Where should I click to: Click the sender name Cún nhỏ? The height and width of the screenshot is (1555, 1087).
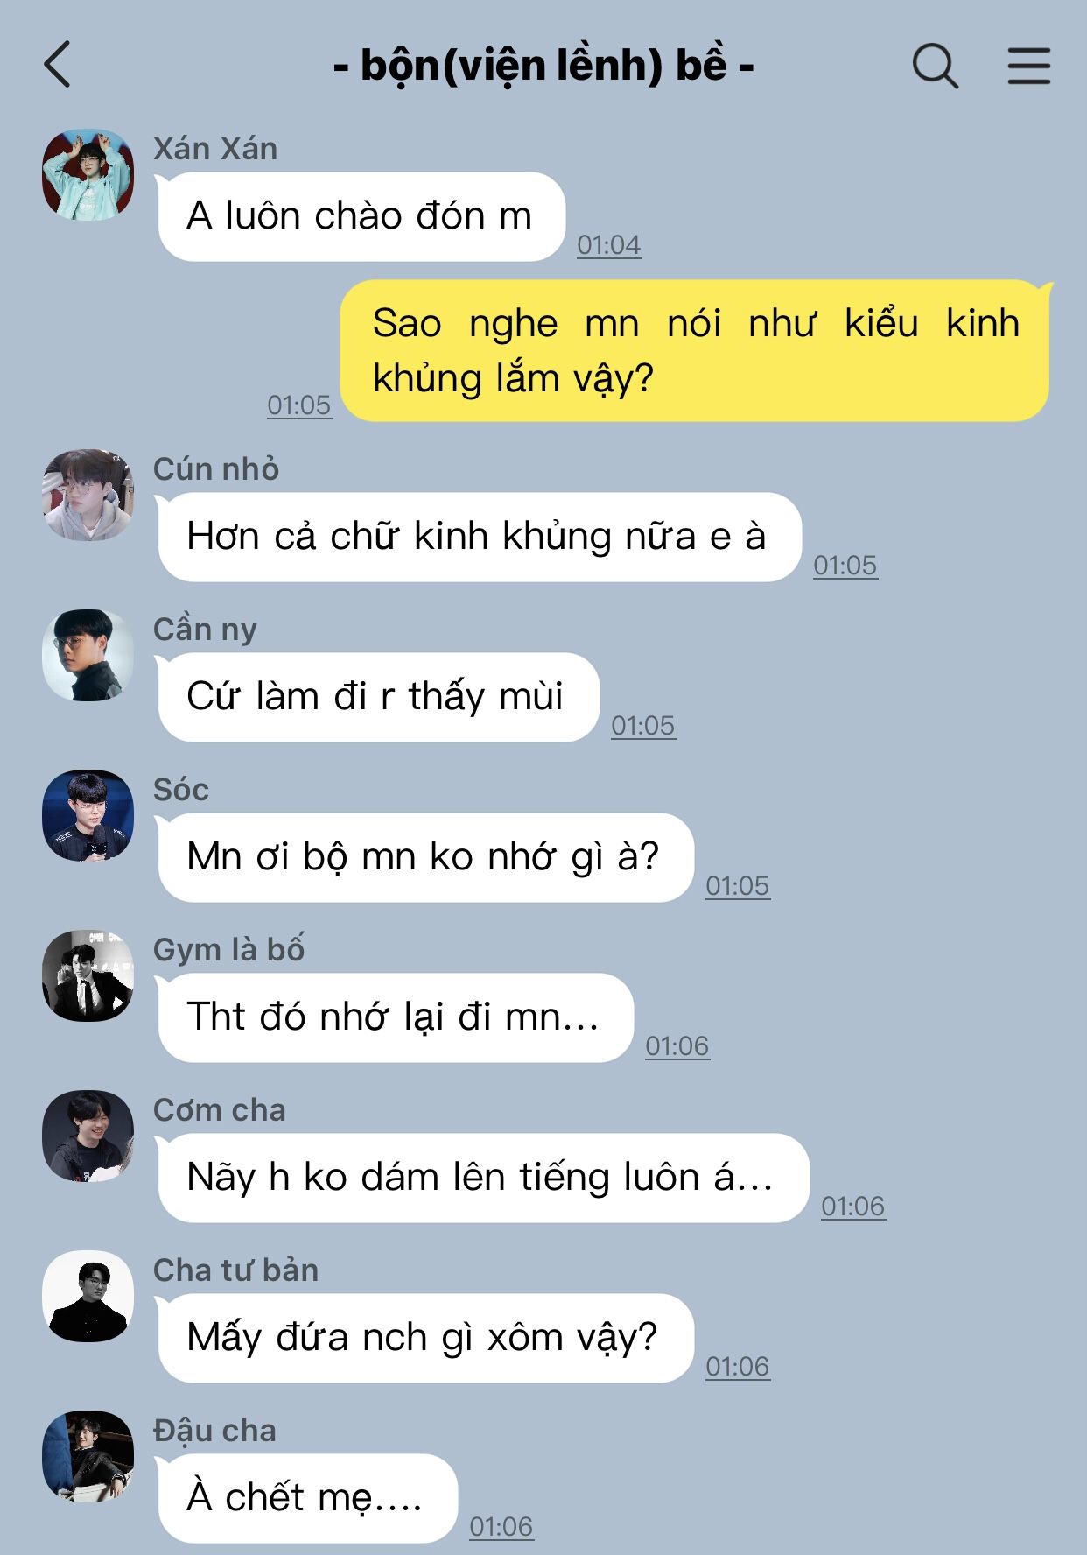216,469
